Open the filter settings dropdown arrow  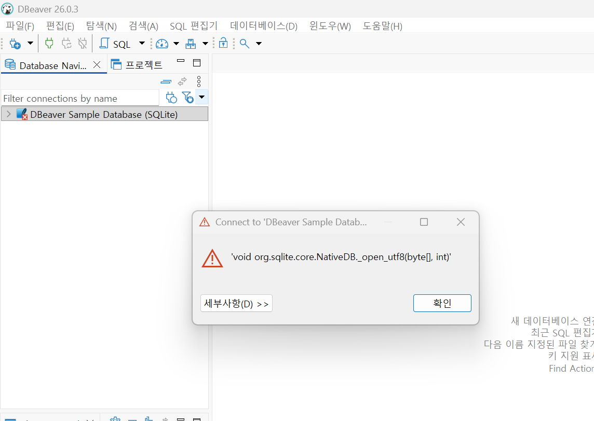click(202, 97)
